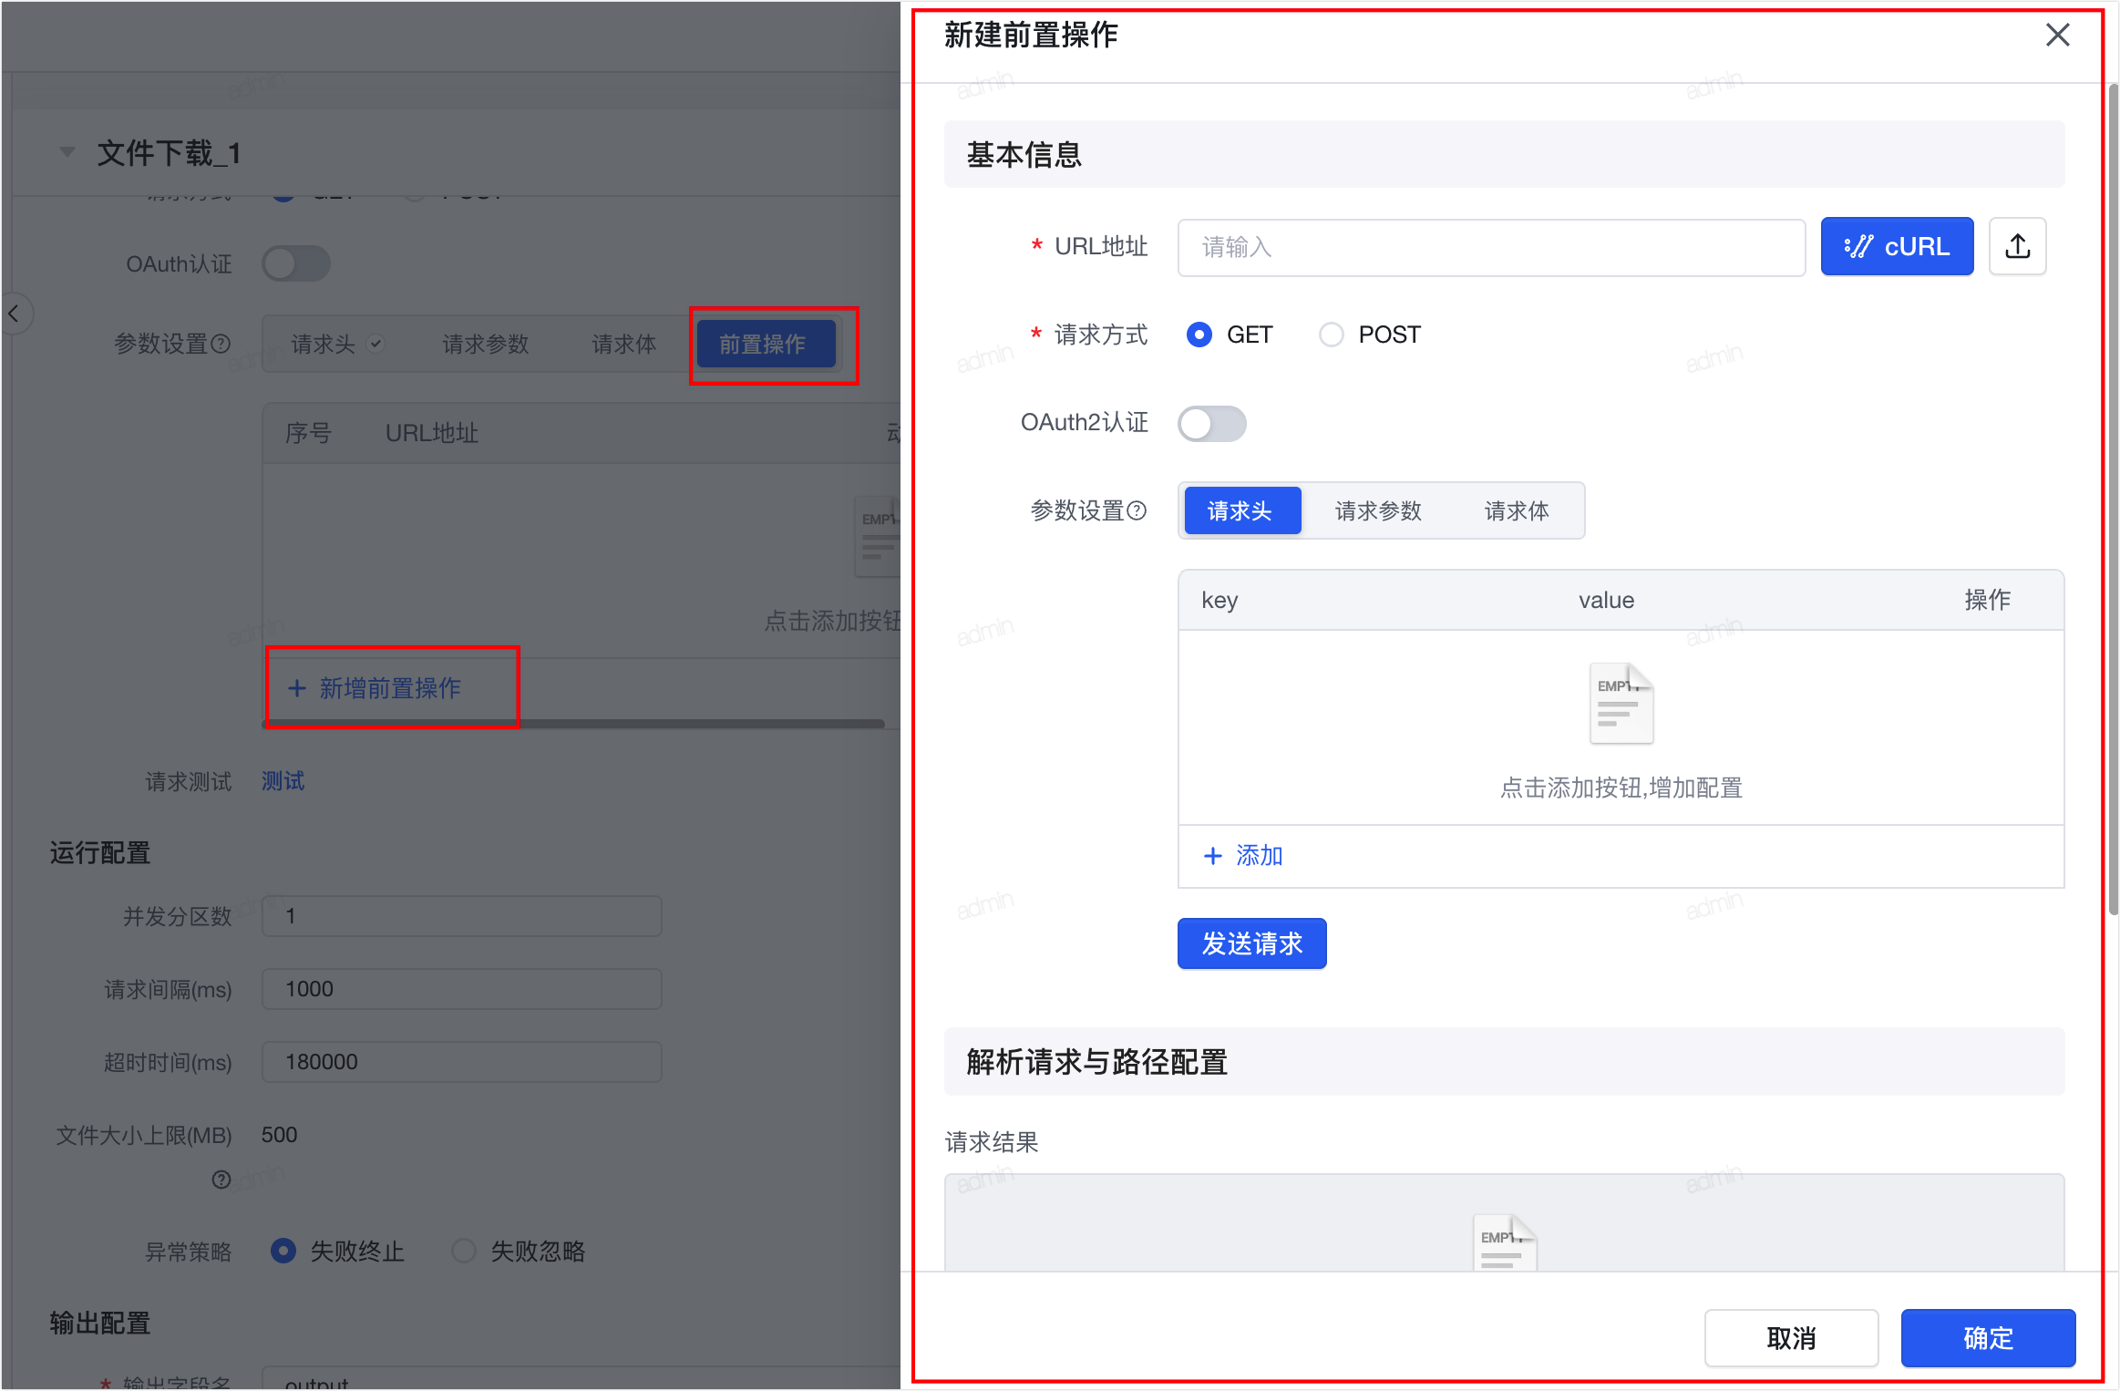This screenshot has height=1391, width=2120.
Task: Select the 前置操作 tab
Action: (x=766, y=344)
